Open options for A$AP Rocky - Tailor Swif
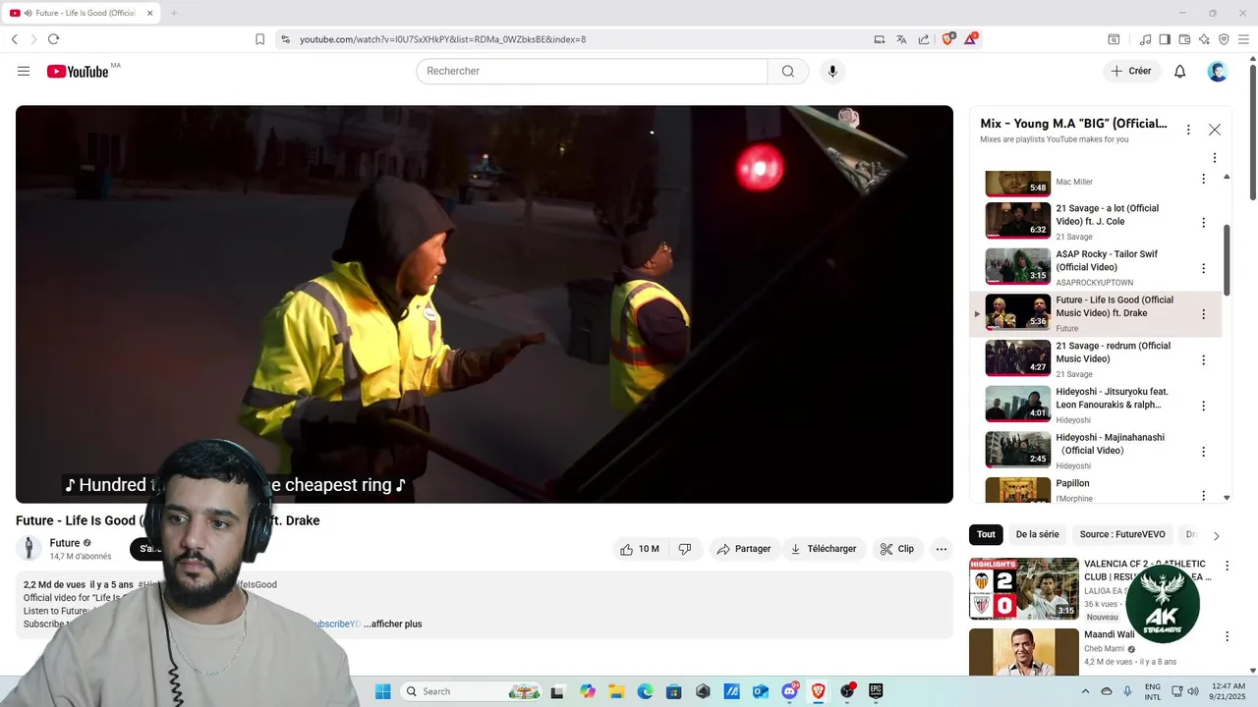This screenshot has width=1258, height=707. [x=1203, y=268]
